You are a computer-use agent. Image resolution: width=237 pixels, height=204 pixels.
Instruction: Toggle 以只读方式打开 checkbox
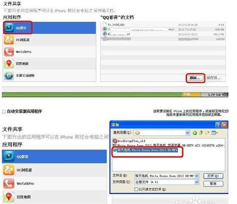point(136,189)
